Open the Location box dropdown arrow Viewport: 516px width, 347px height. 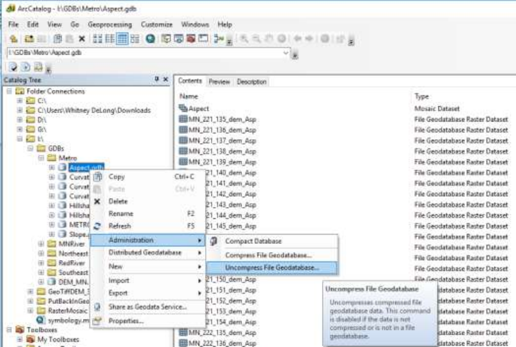pos(285,53)
